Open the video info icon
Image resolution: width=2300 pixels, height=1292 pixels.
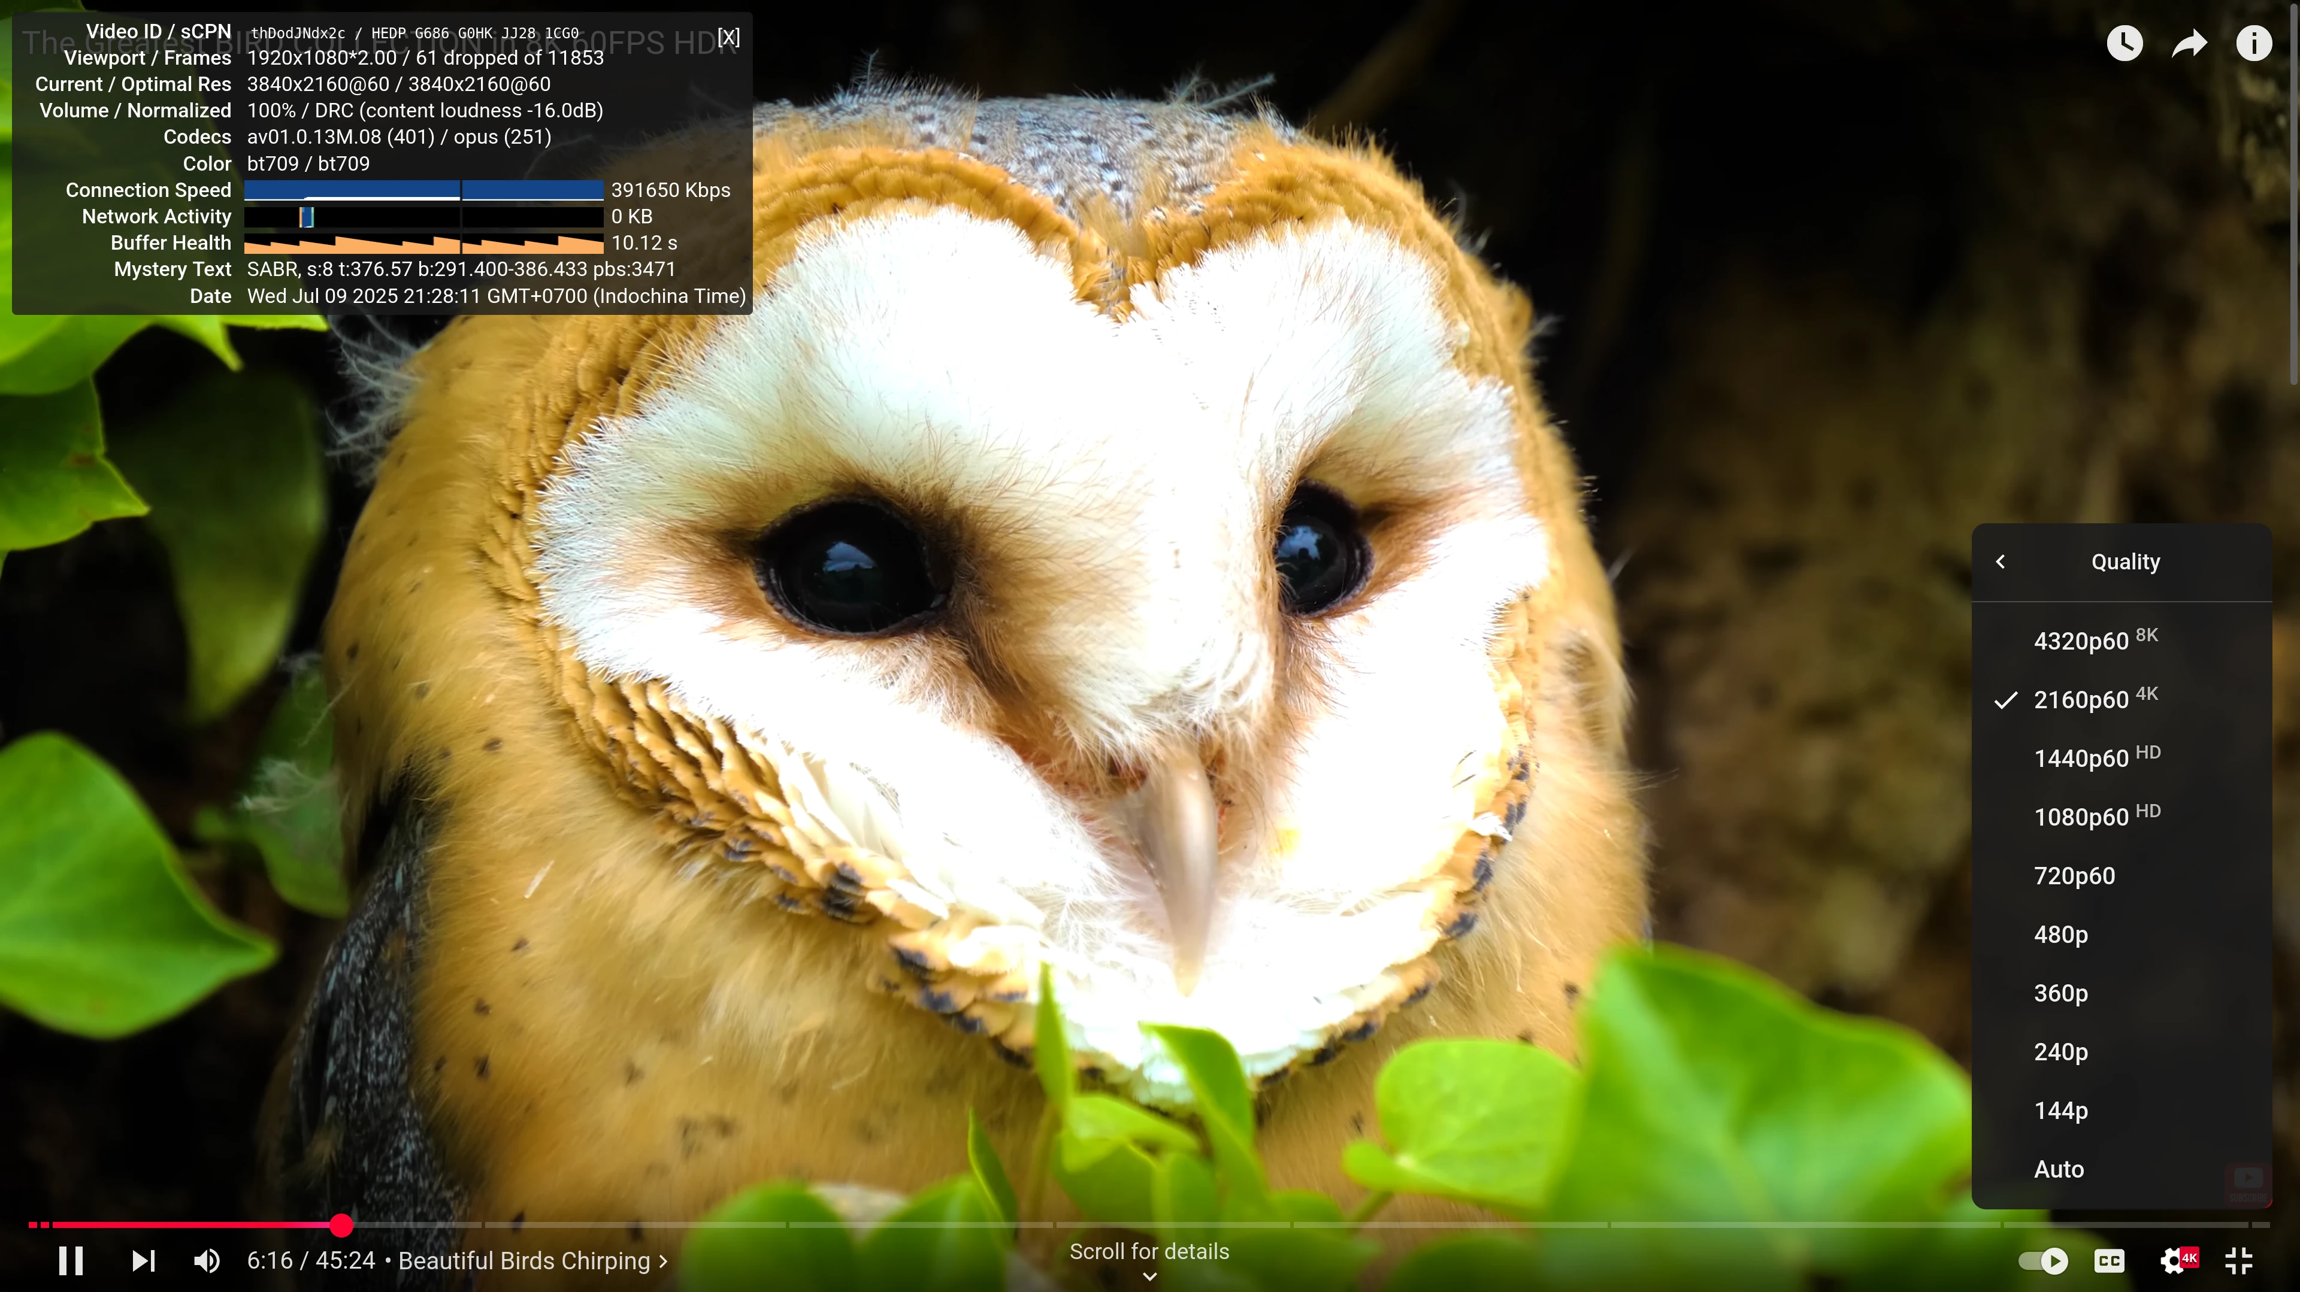pos(2253,42)
